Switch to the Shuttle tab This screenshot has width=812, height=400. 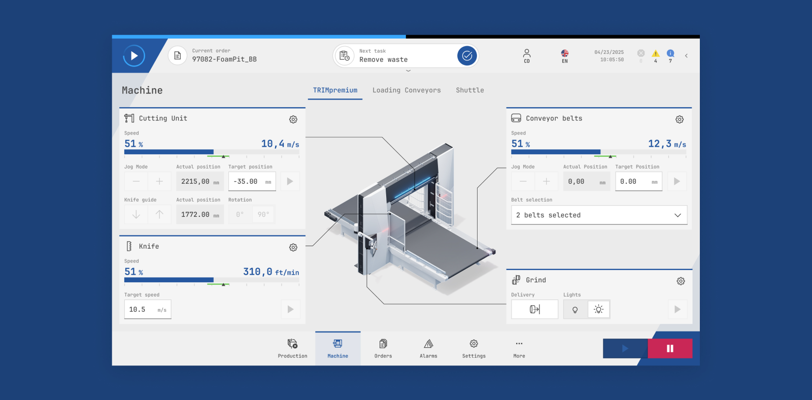tap(469, 90)
